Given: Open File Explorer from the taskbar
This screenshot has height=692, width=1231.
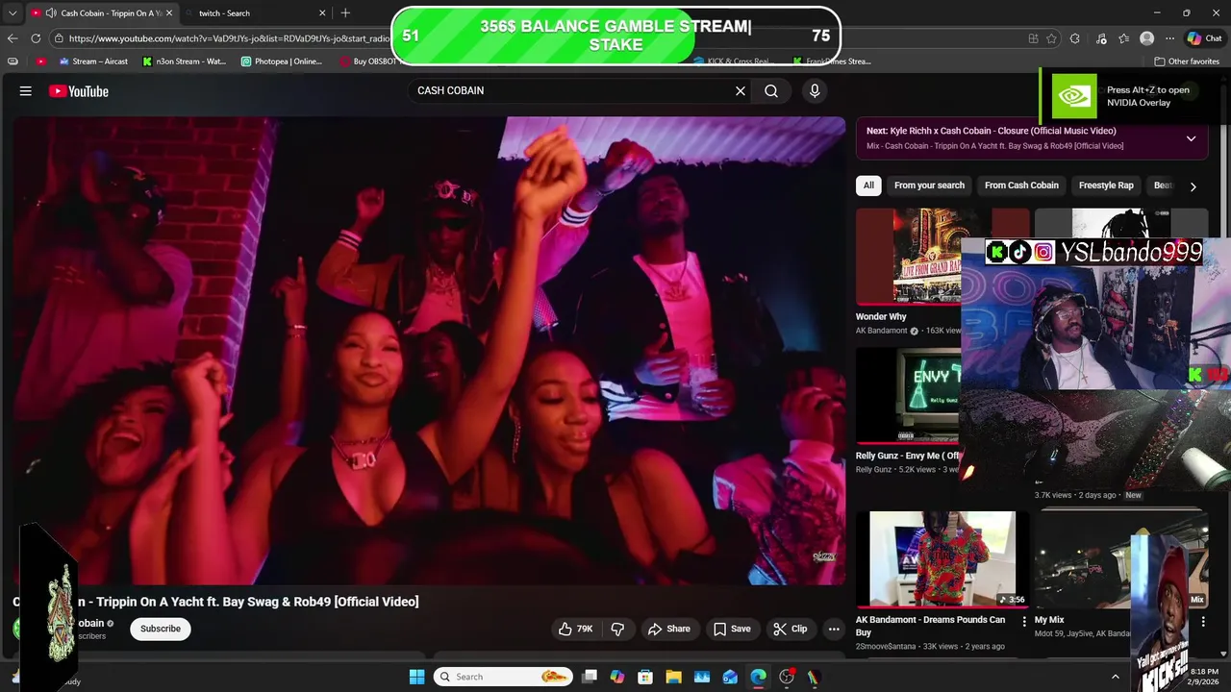Looking at the screenshot, I should [x=673, y=677].
